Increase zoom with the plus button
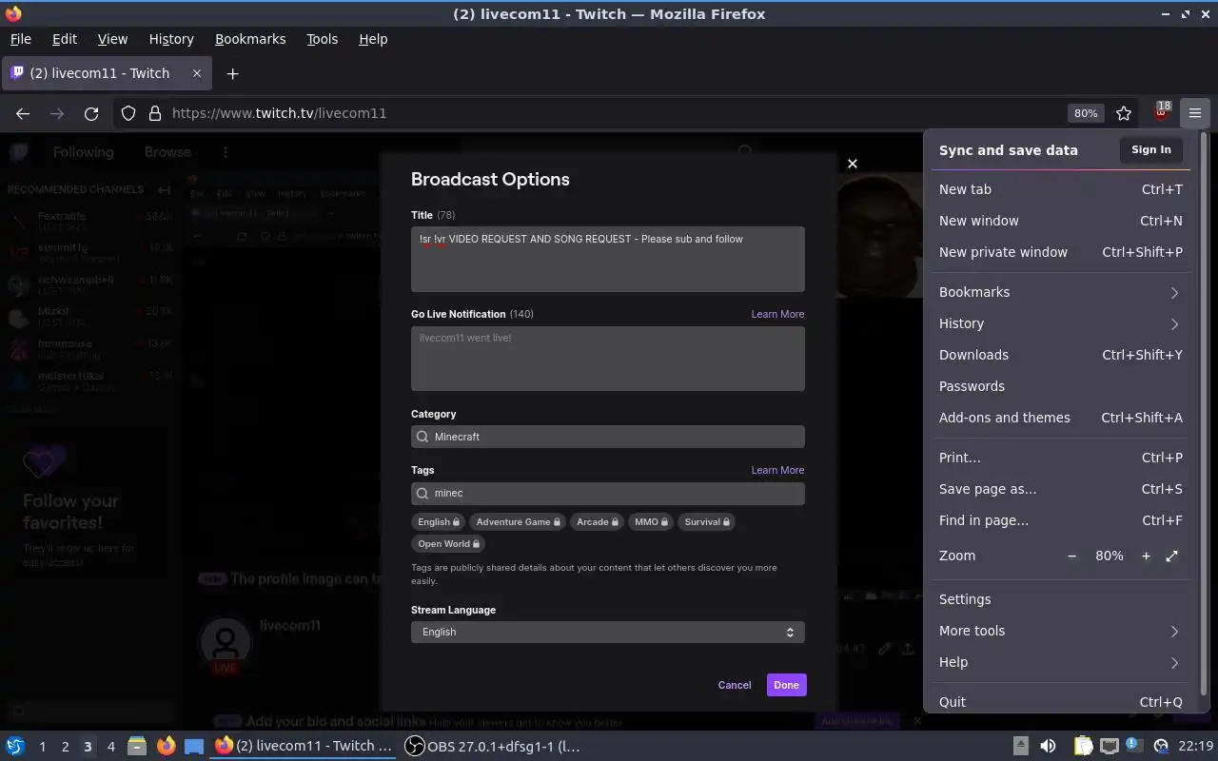Screen dimensions: 1218x761 [x=1146, y=556]
